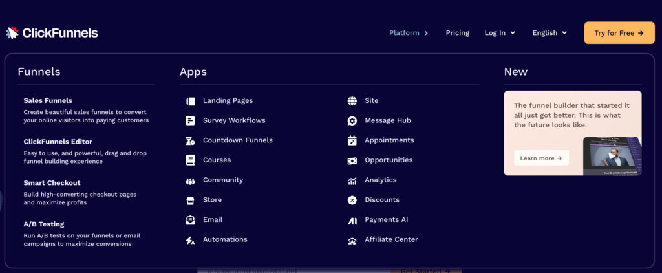Click the Payments AI icon
The height and width of the screenshot is (273, 662).
pos(352,221)
